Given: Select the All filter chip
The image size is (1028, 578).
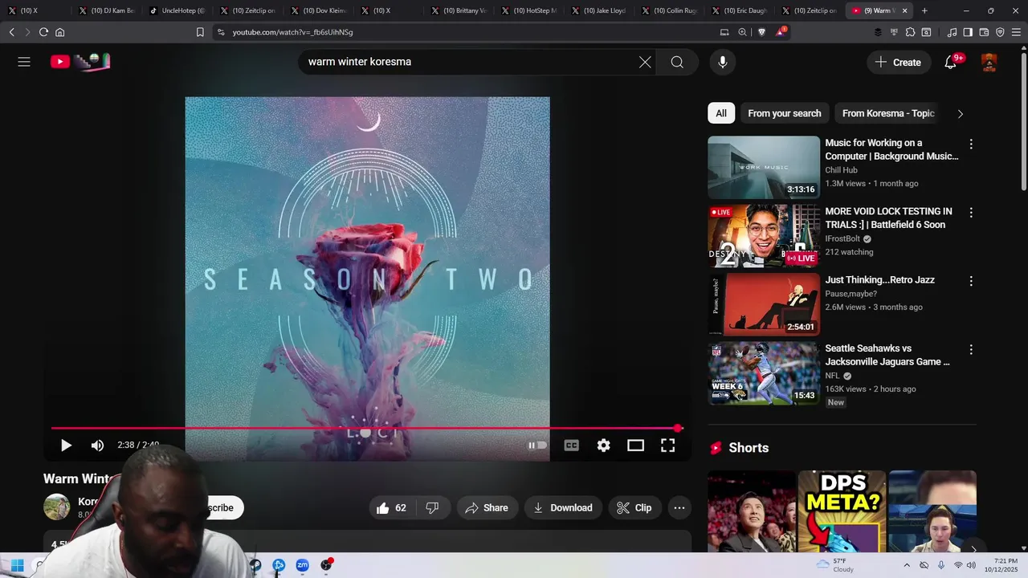Looking at the screenshot, I should [721, 113].
